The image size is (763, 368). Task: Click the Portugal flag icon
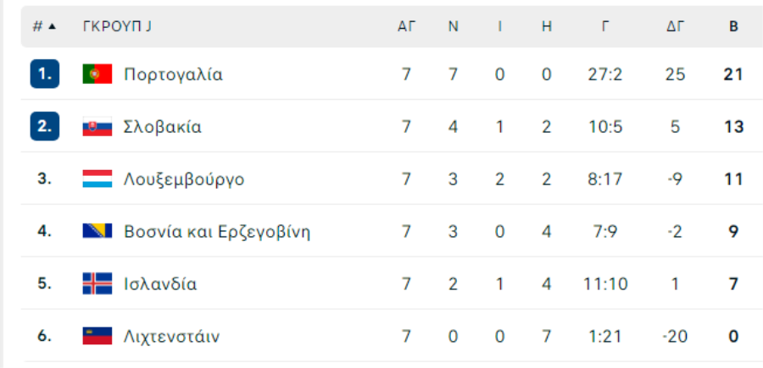[x=97, y=74]
